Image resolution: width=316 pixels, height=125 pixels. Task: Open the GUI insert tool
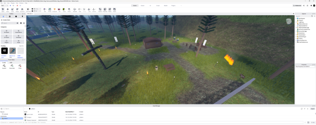[x=59, y=10]
